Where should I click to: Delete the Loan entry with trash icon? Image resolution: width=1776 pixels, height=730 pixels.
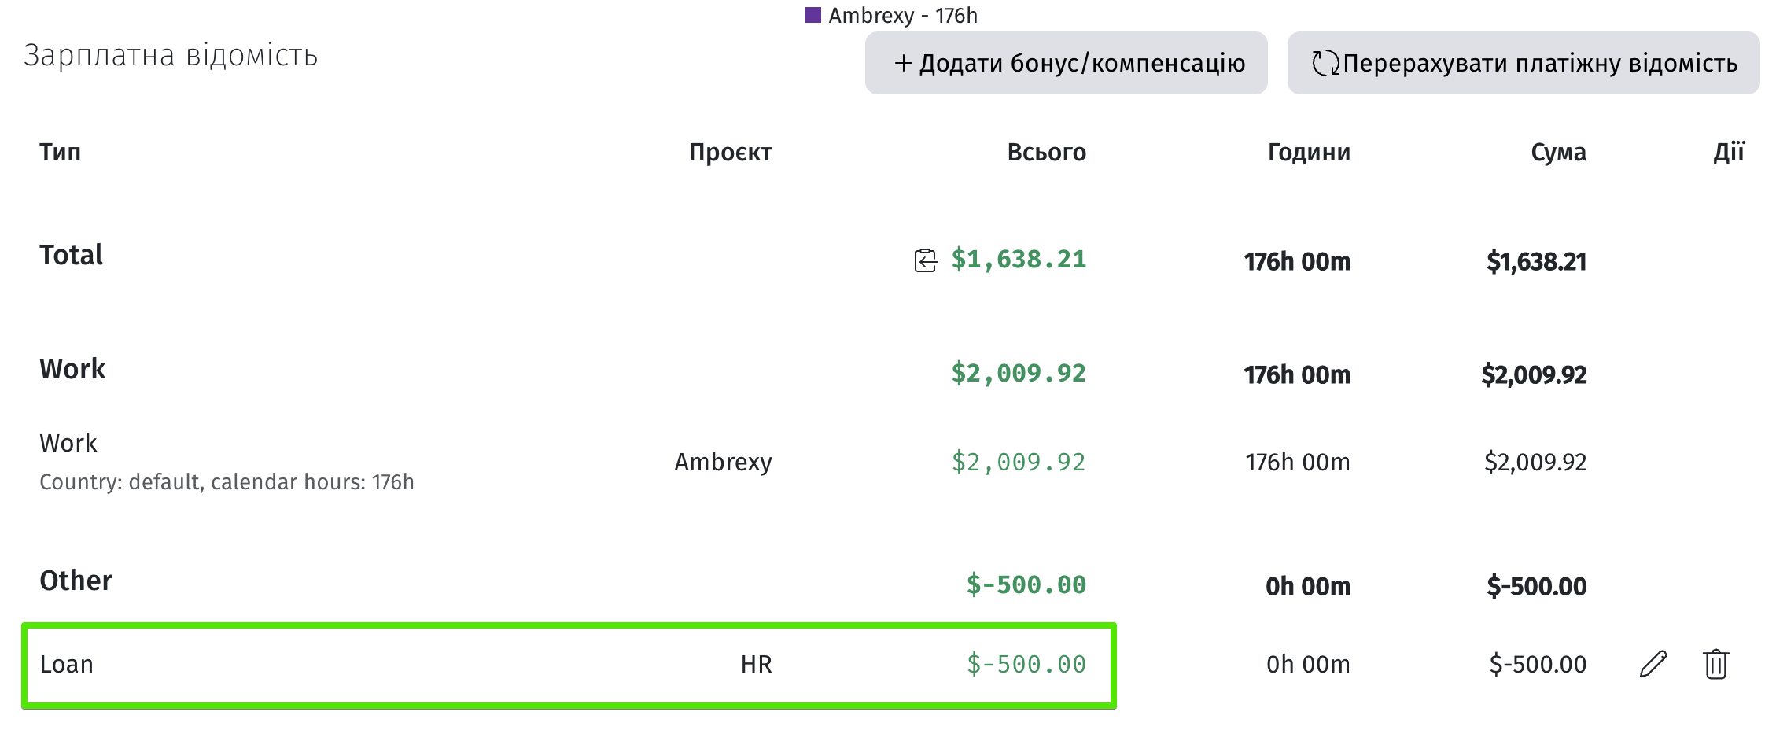pyautogui.click(x=1715, y=664)
